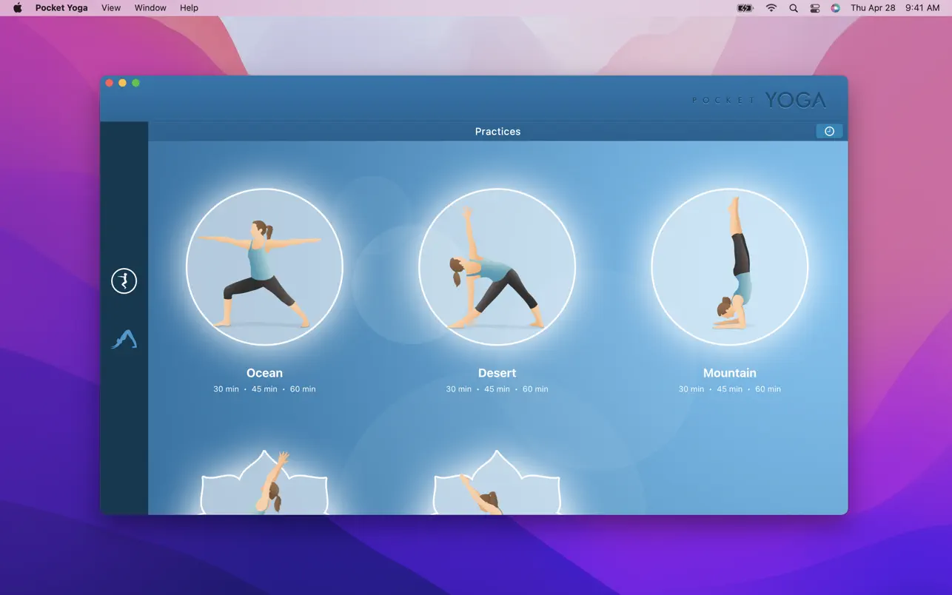This screenshot has width=952, height=595.
Task: Open the Window menu
Action: pos(150,8)
